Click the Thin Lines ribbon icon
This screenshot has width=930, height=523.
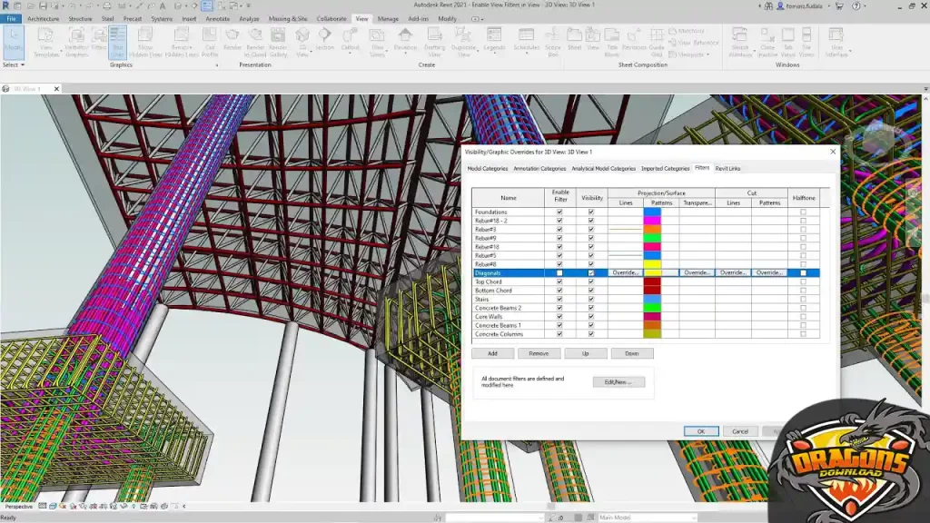[x=118, y=41]
